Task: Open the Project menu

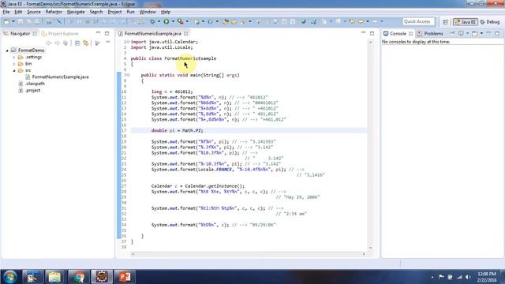Action: tap(114, 12)
